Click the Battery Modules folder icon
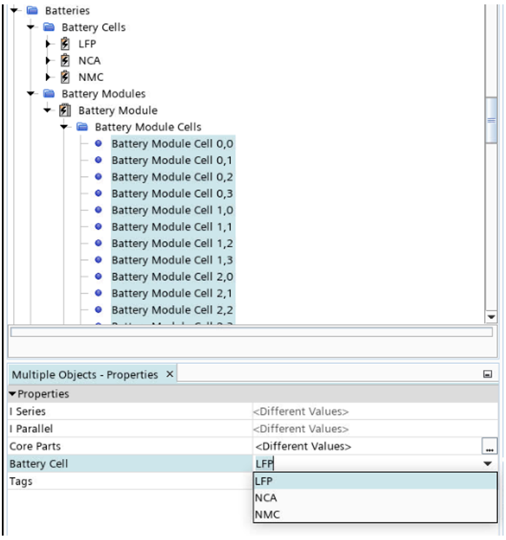 49,94
